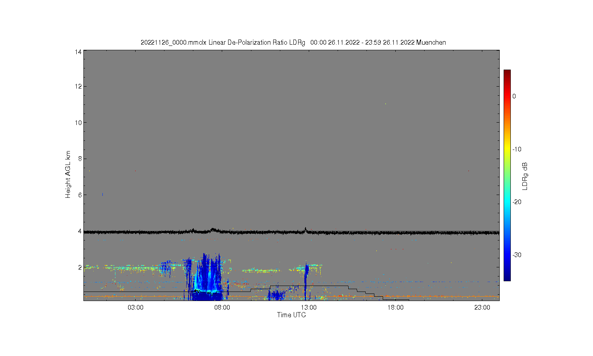Click the height tick label 2

click(80, 267)
